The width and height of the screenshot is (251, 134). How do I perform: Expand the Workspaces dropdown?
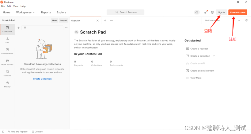coord(25,12)
